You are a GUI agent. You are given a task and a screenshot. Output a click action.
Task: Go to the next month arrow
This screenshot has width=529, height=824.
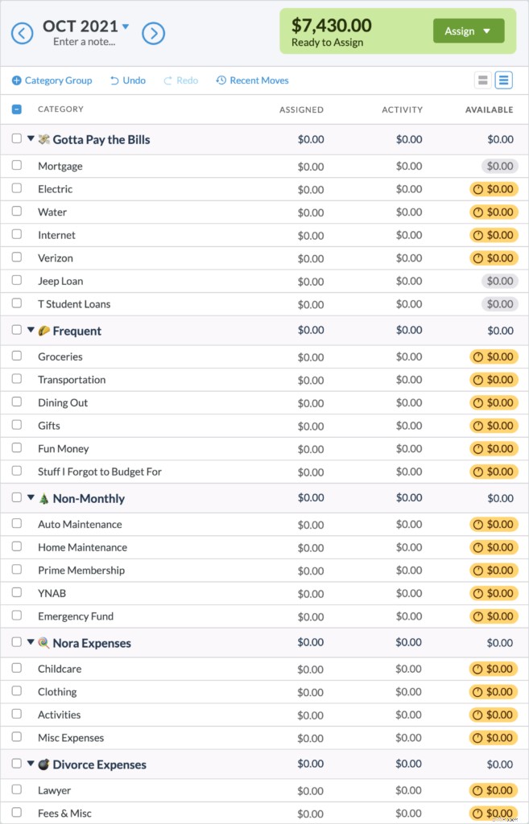(154, 33)
